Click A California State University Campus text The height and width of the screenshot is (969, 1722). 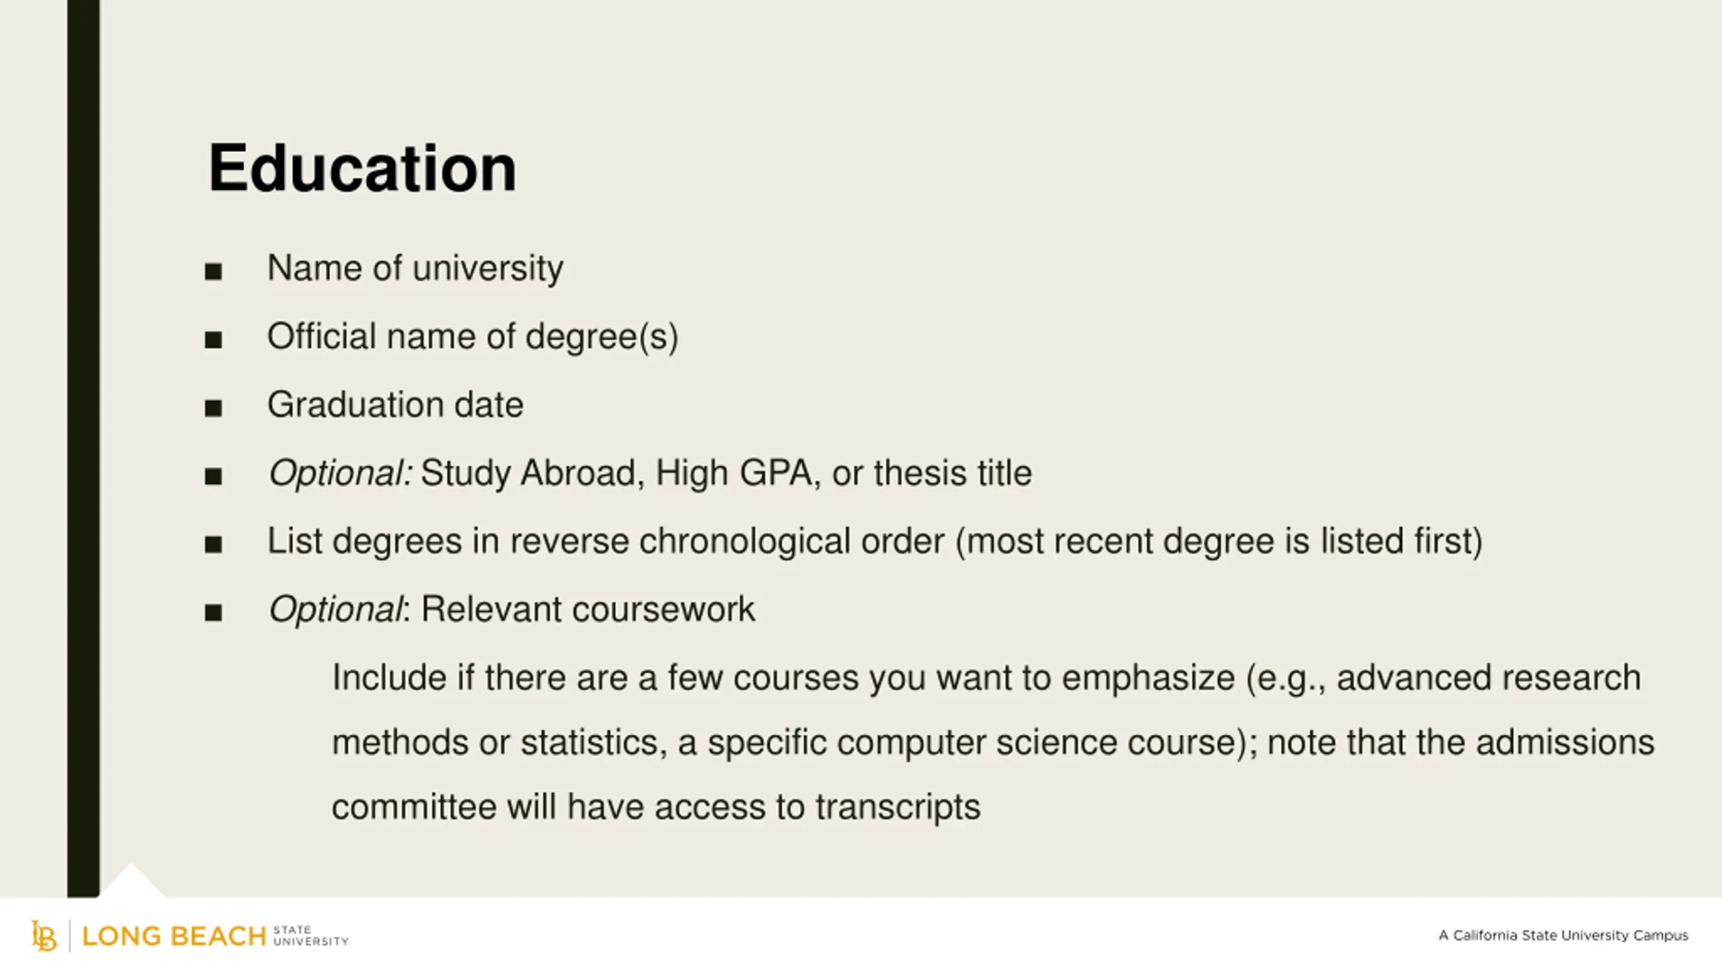(1564, 935)
